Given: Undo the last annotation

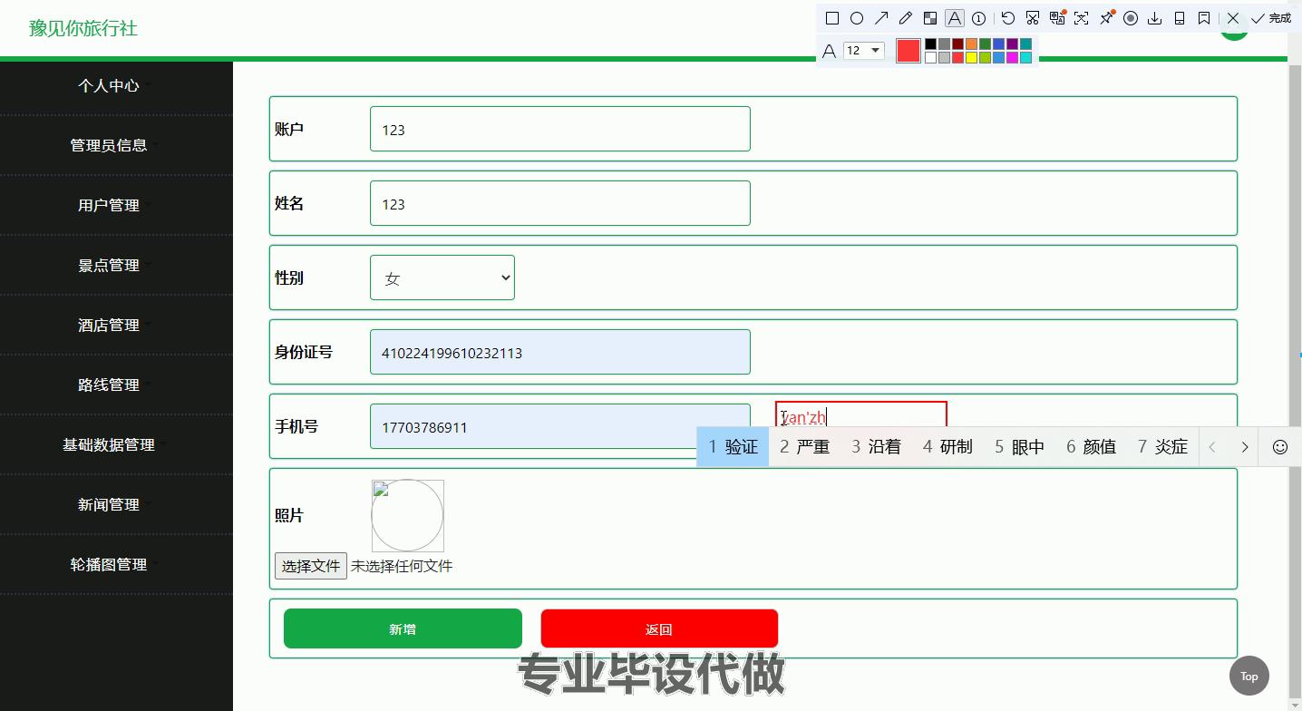Looking at the screenshot, I should click(1008, 18).
